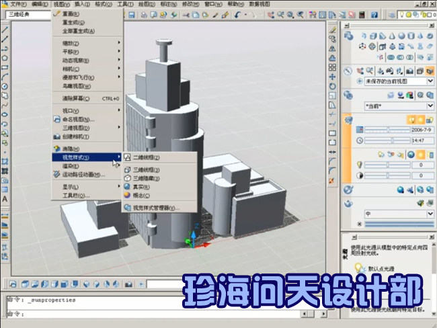Open the 三维经典 workspace dropdown
The height and width of the screenshot is (328, 437).
click(x=29, y=14)
